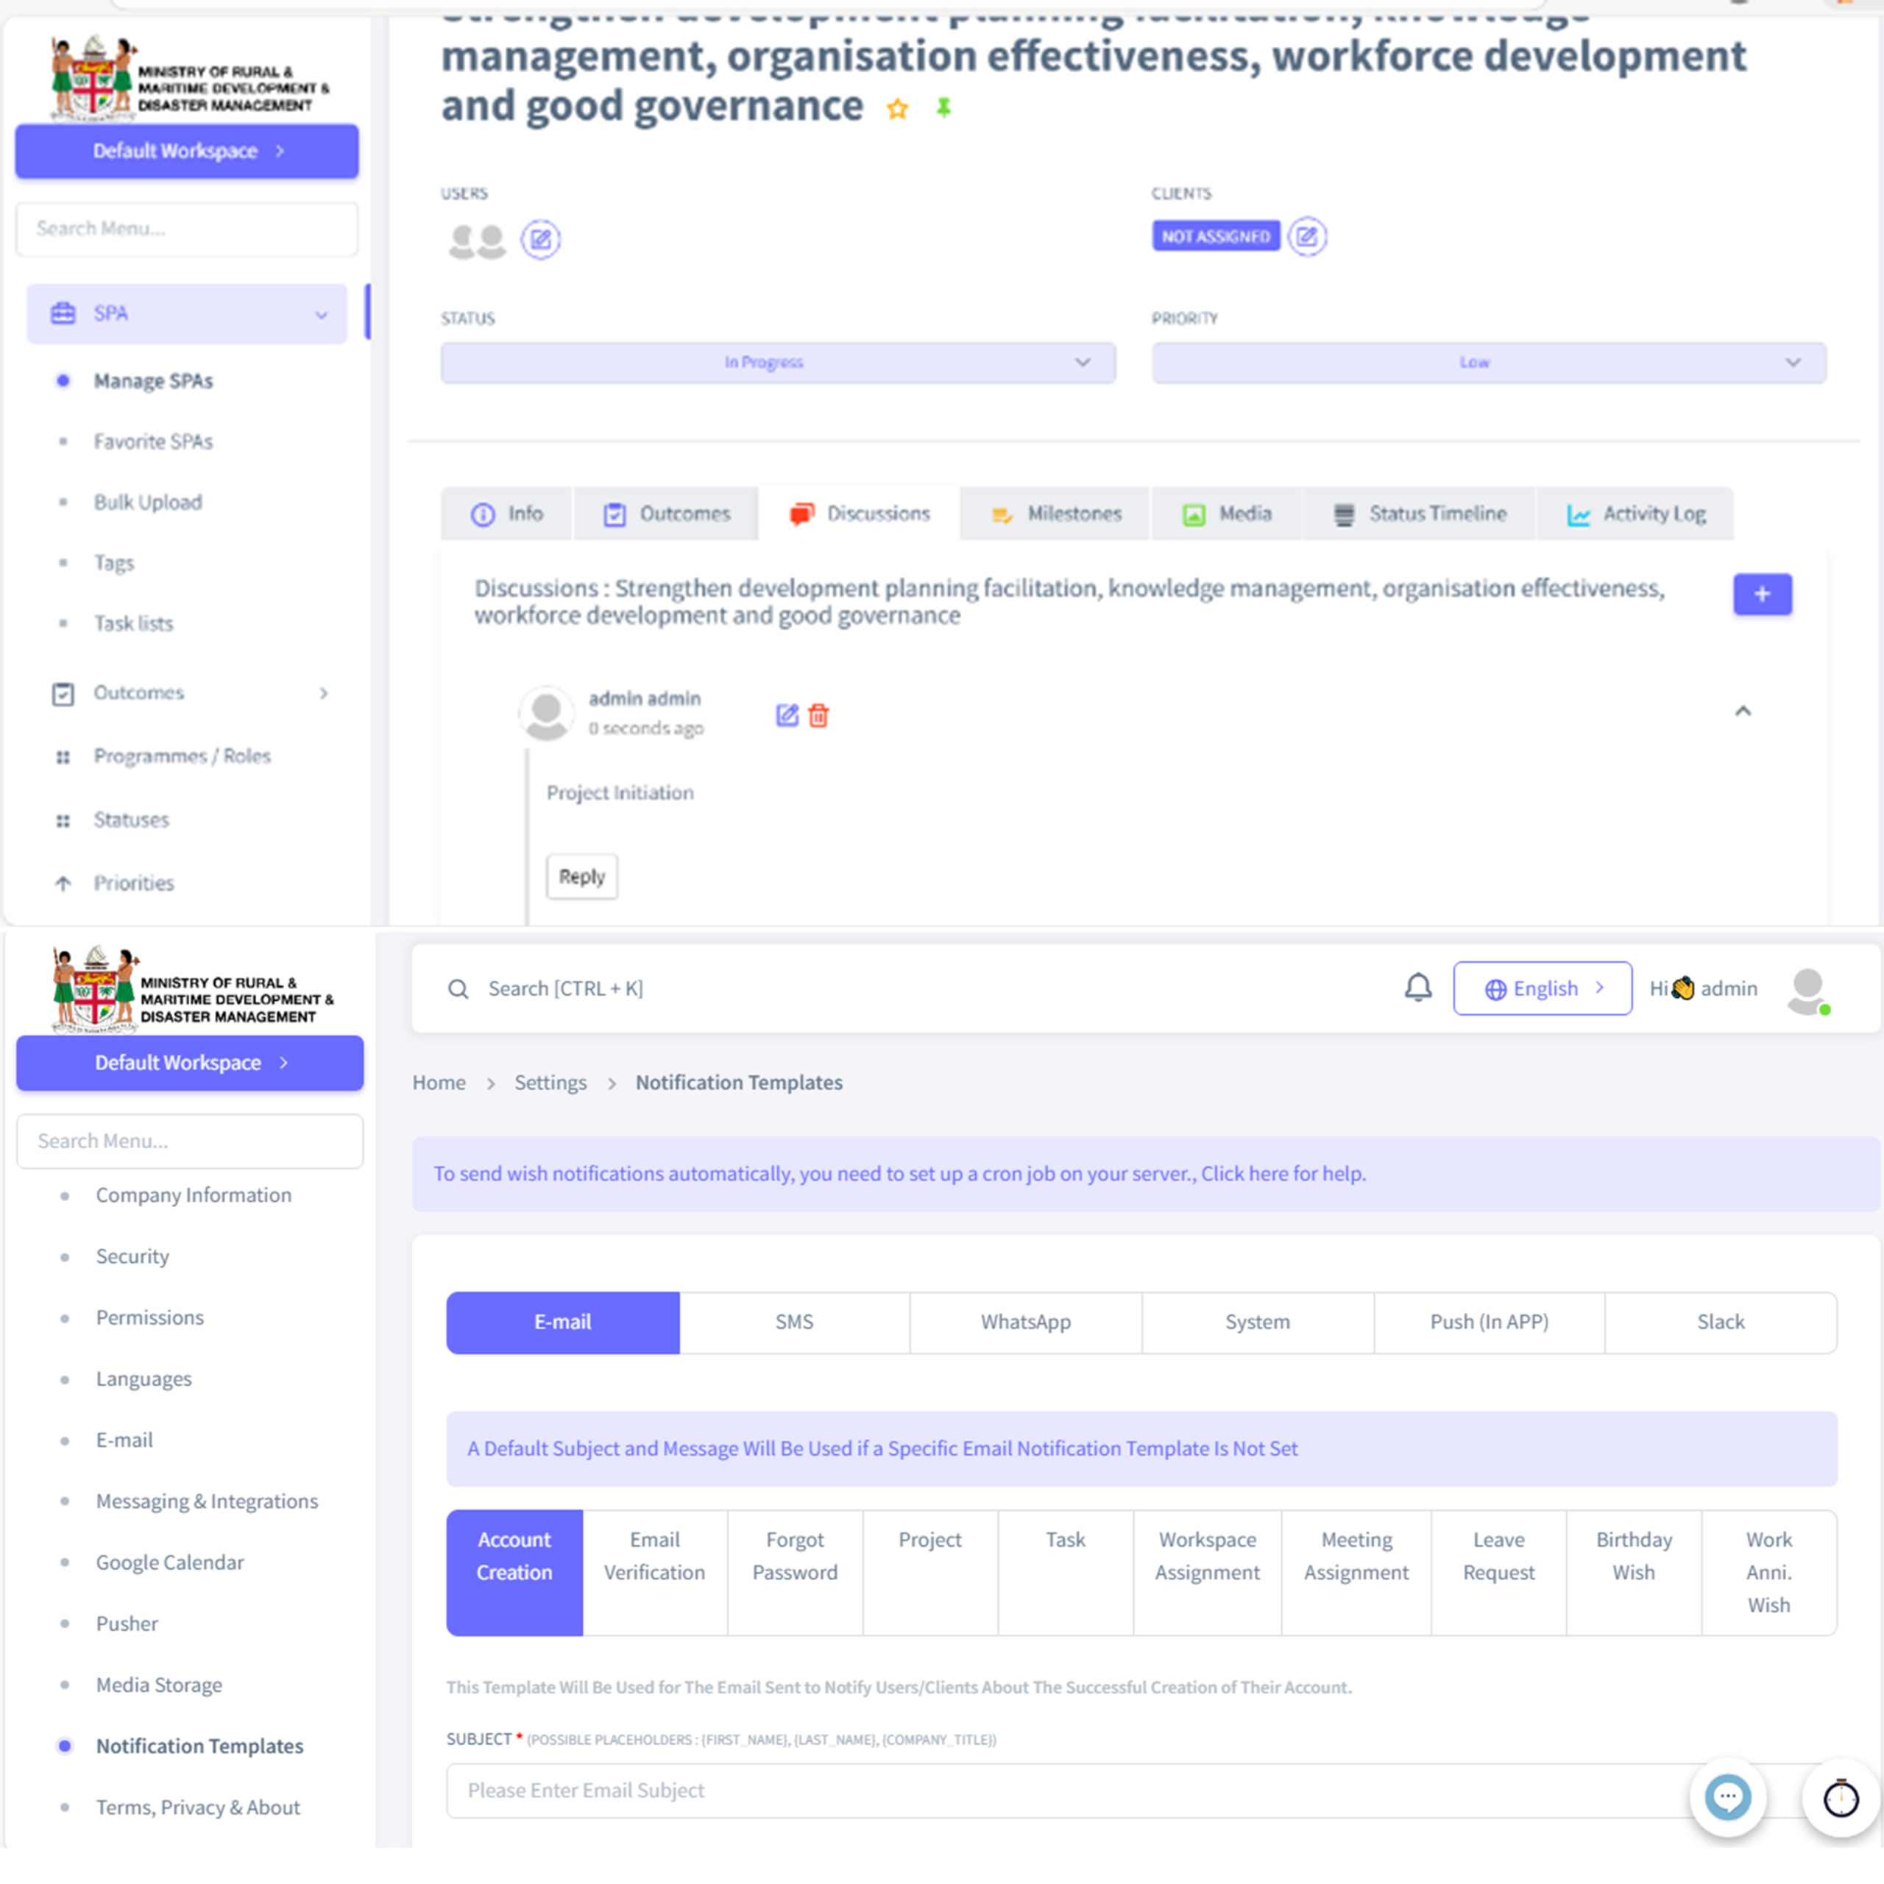Click the Settings breadcrumb link
The height and width of the screenshot is (1884, 1884).
(x=550, y=1083)
